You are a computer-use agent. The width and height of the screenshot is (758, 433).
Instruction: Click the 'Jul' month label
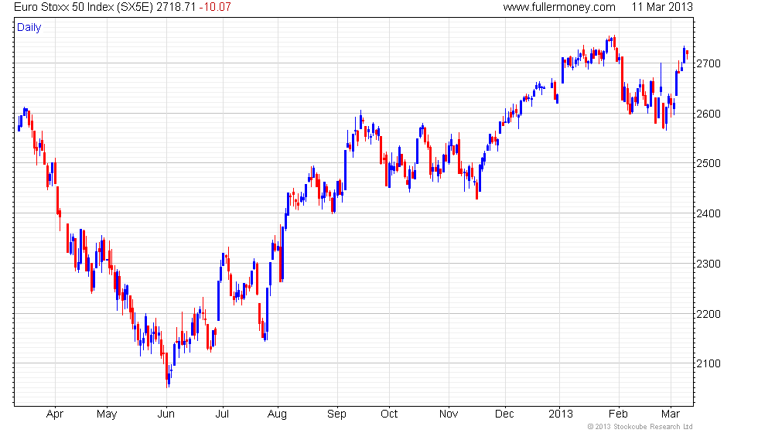pos(222,414)
